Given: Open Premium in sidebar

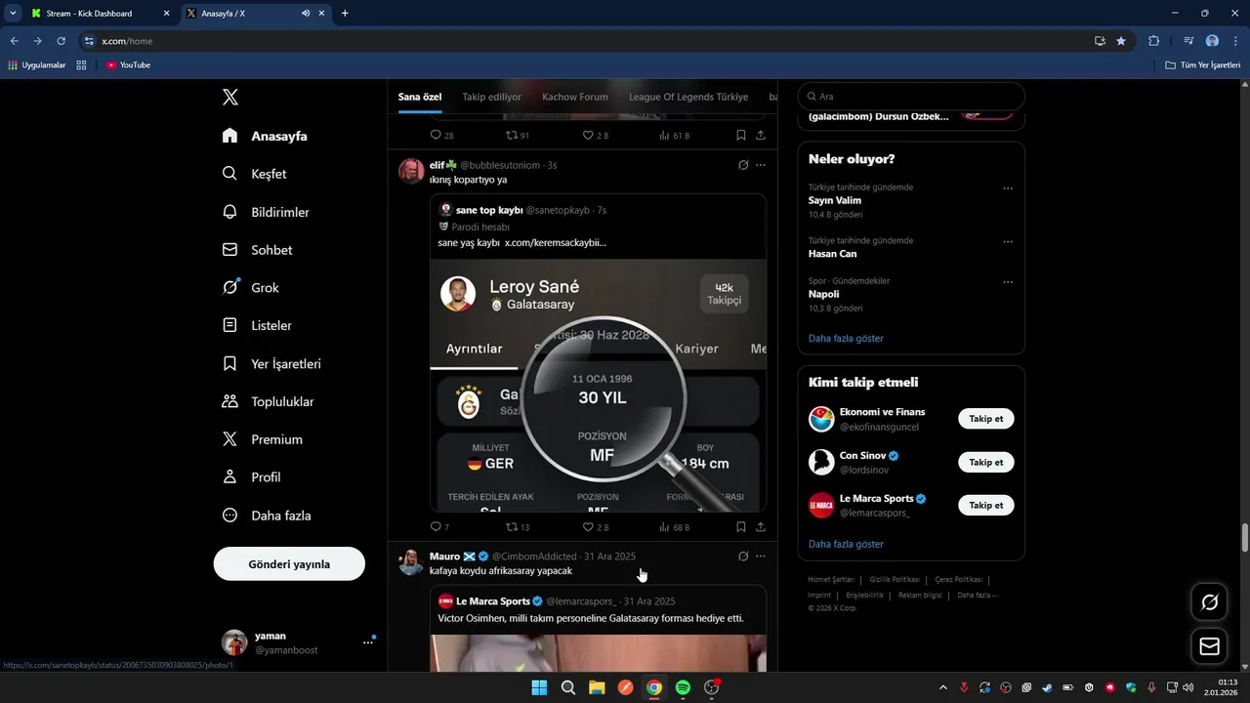Looking at the screenshot, I should click(262, 439).
